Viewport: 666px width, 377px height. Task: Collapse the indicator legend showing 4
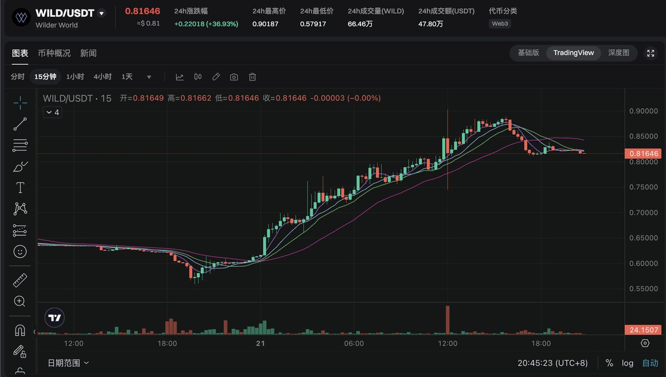pos(52,113)
